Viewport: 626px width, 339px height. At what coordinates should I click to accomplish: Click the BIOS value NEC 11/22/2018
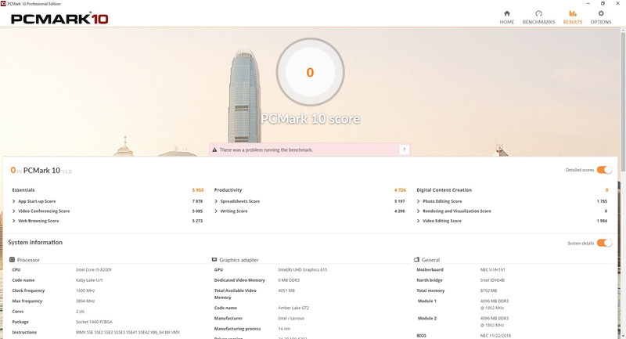tap(495, 335)
